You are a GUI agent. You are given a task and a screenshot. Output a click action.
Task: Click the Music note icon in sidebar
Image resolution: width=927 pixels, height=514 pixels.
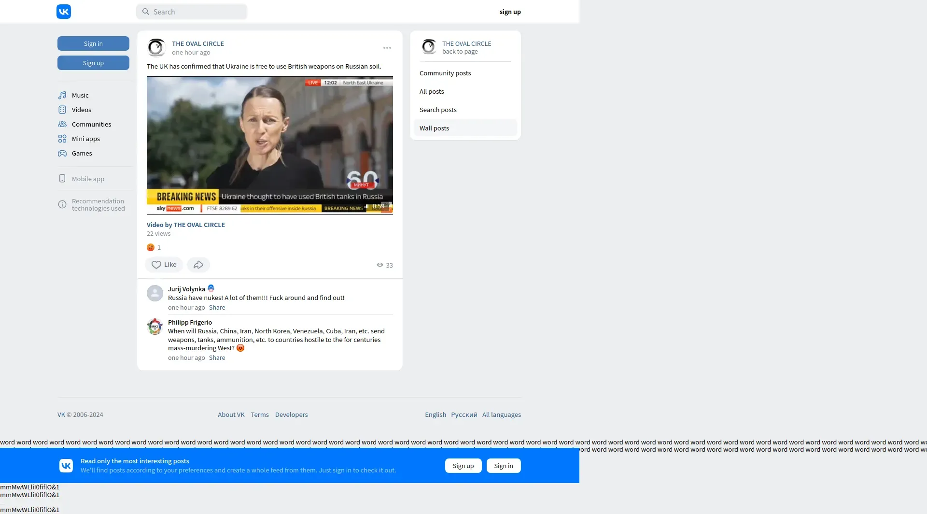click(62, 95)
